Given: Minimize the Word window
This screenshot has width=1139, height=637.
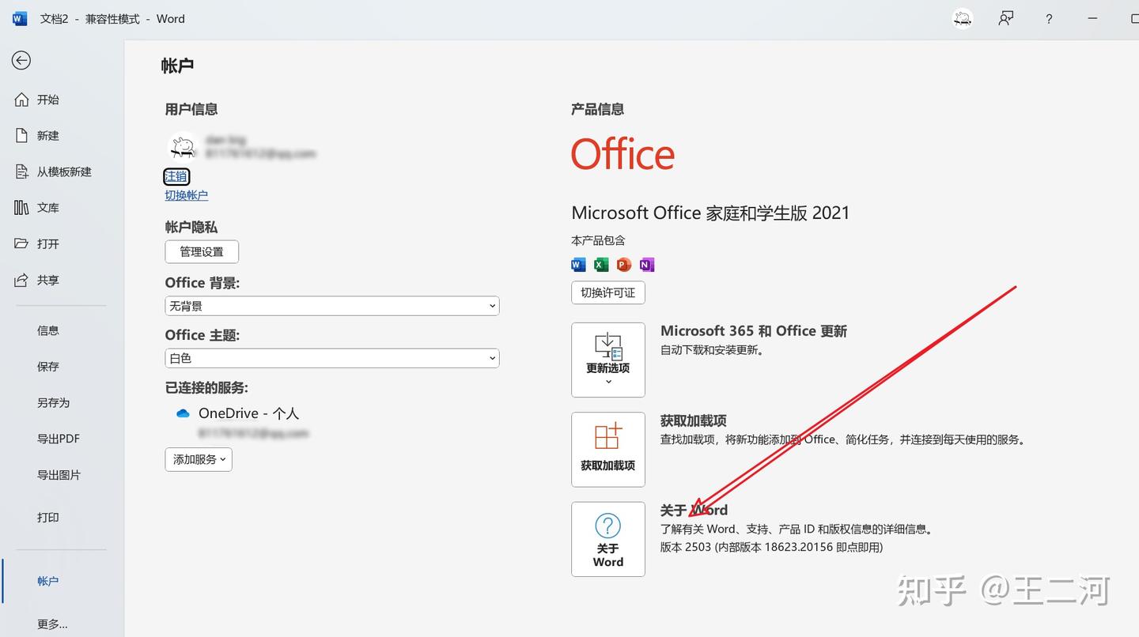Looking at the screenshot, I should coord(1092,19).
